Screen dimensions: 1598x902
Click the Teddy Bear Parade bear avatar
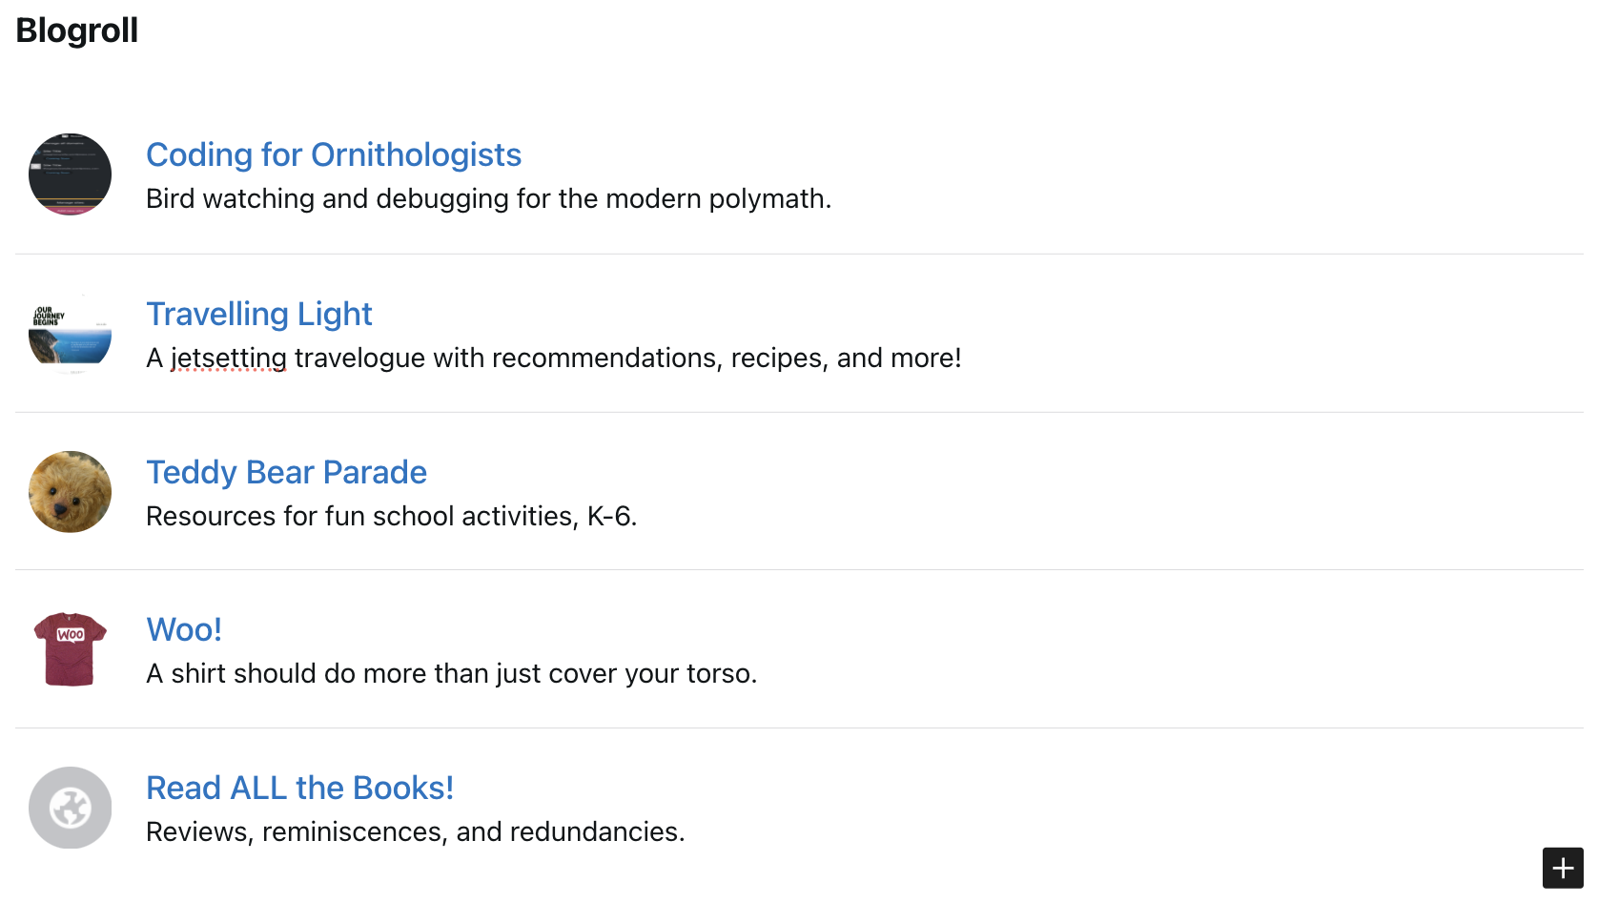coord(70,491)
